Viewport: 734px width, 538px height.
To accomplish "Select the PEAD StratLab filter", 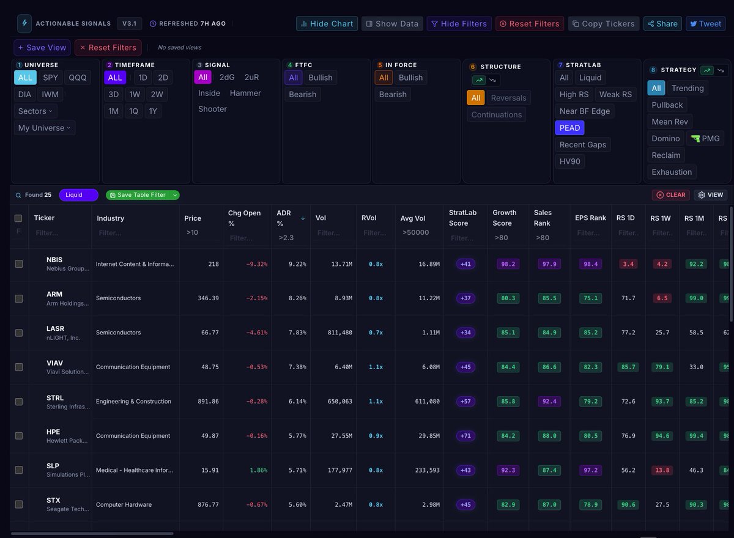I will tap(569, 128).
